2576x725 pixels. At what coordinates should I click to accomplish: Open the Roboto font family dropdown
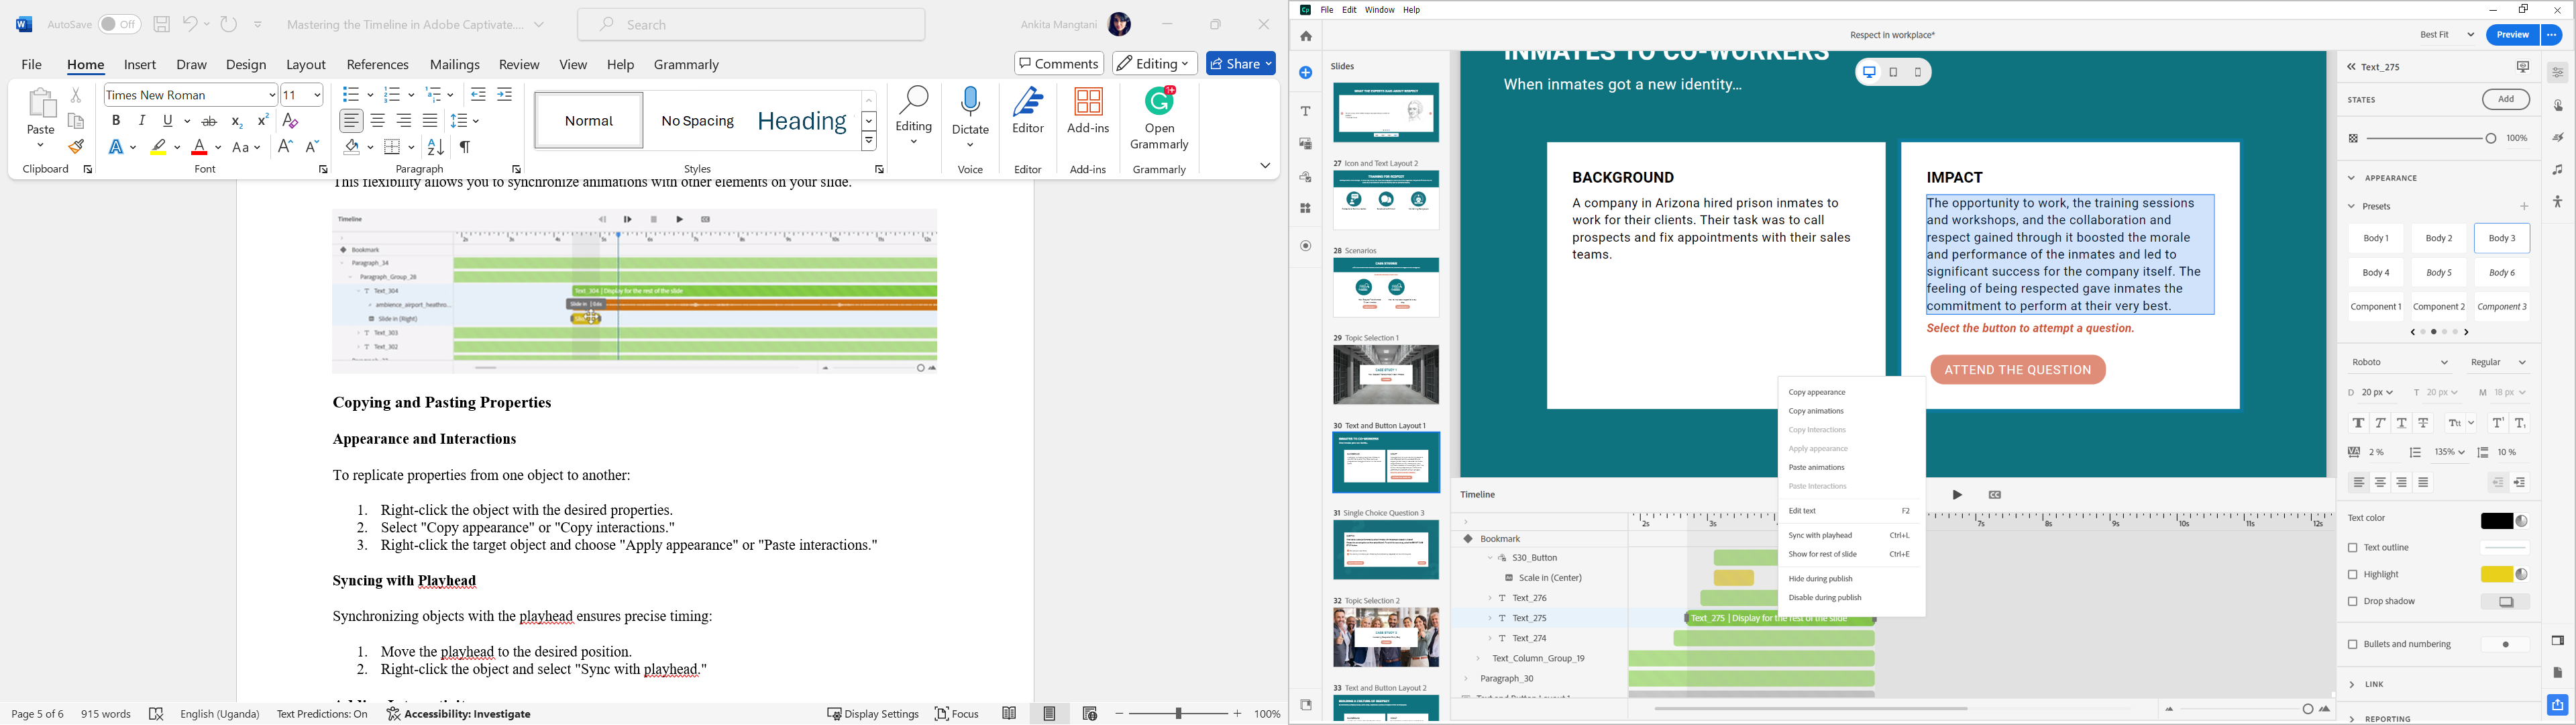click(2400, 362)
